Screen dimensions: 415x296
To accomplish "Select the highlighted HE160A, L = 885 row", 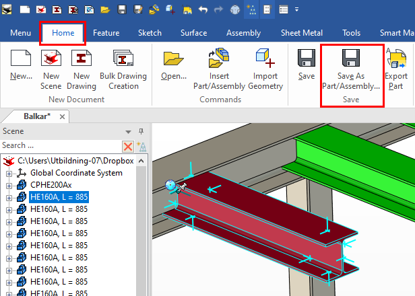I will point(59,197).
